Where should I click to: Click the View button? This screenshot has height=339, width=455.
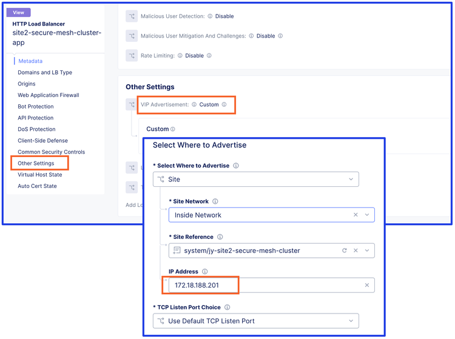pyautogui.click(x=19, y=12)
